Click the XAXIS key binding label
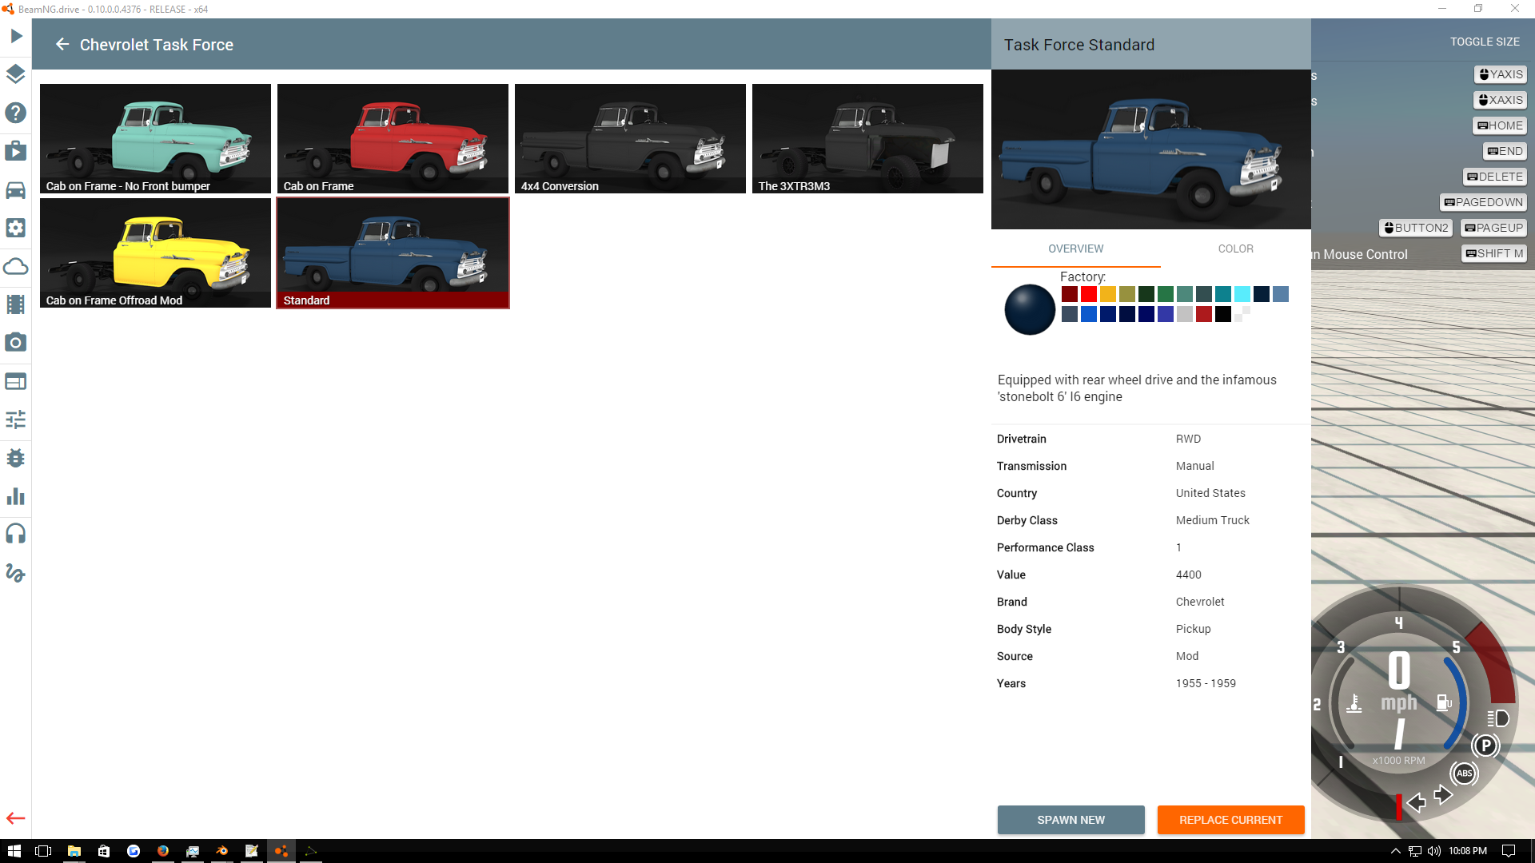The height and width of the screenshot is (863, 1535). [x=1501, y=100]
